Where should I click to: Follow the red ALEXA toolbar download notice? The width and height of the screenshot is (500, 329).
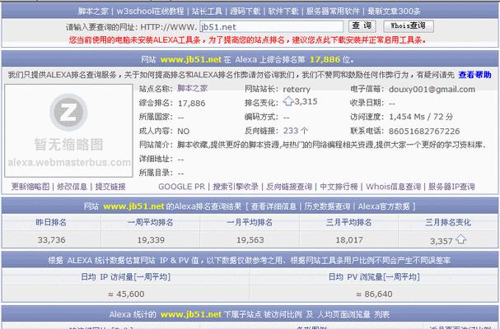[247, 40]
